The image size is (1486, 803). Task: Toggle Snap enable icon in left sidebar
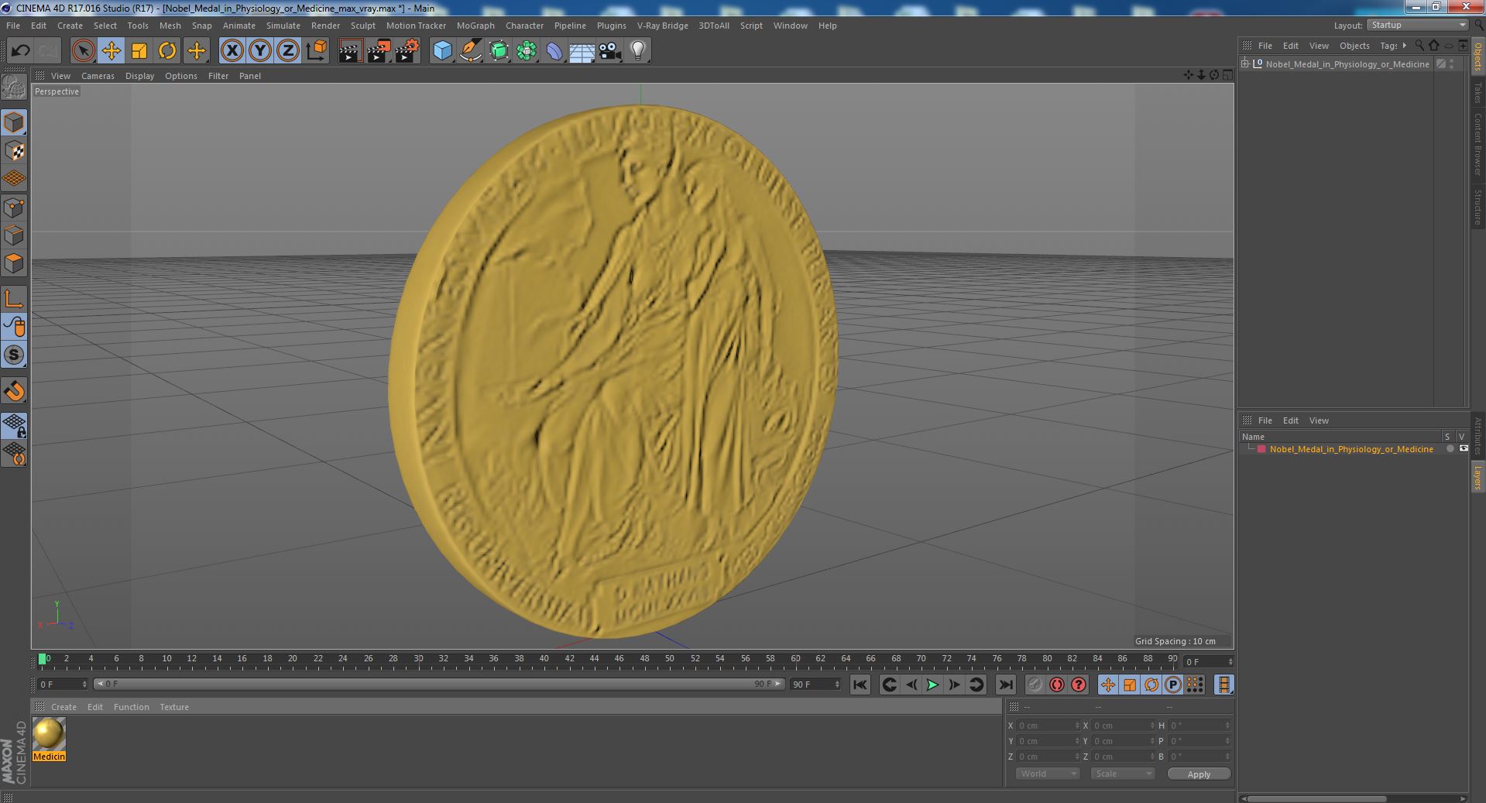pos(14,355)
